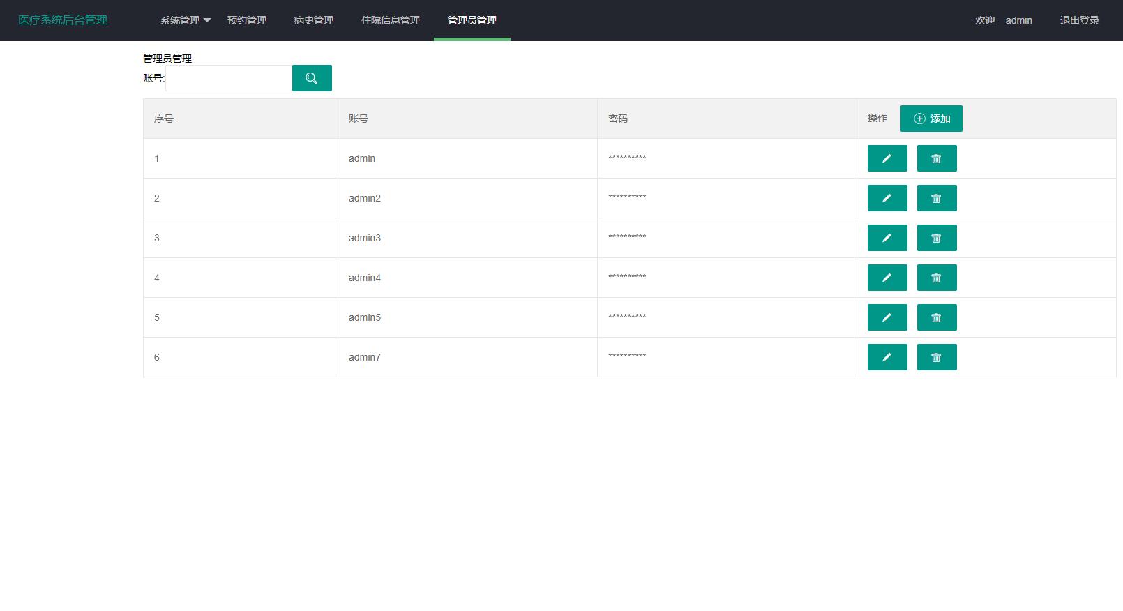Click 退出登录 to log out
The image size is (1123, 611).
tap(1079, 20)
